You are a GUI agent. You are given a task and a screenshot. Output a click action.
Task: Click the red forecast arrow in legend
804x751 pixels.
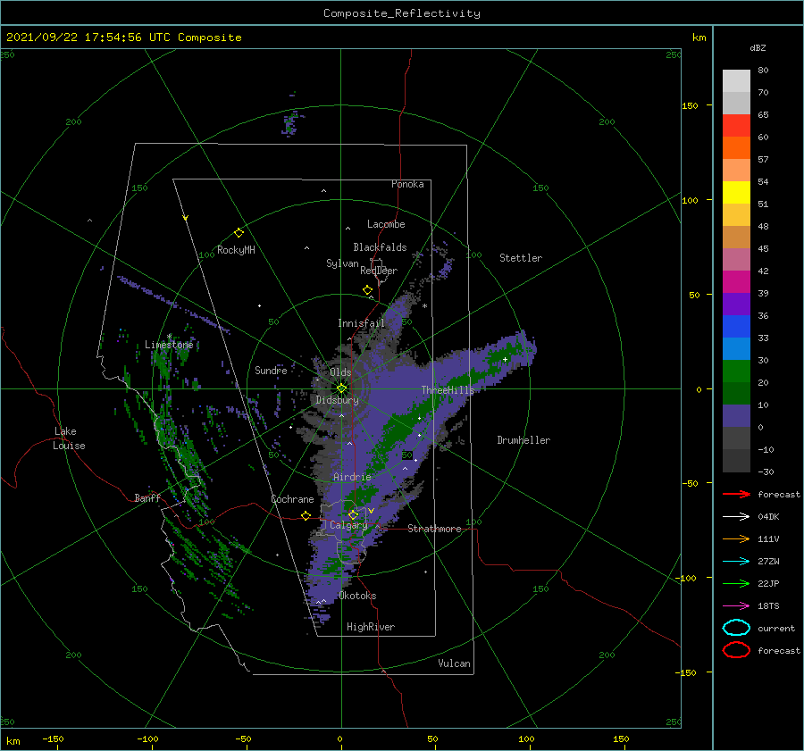tap(736, 494)
